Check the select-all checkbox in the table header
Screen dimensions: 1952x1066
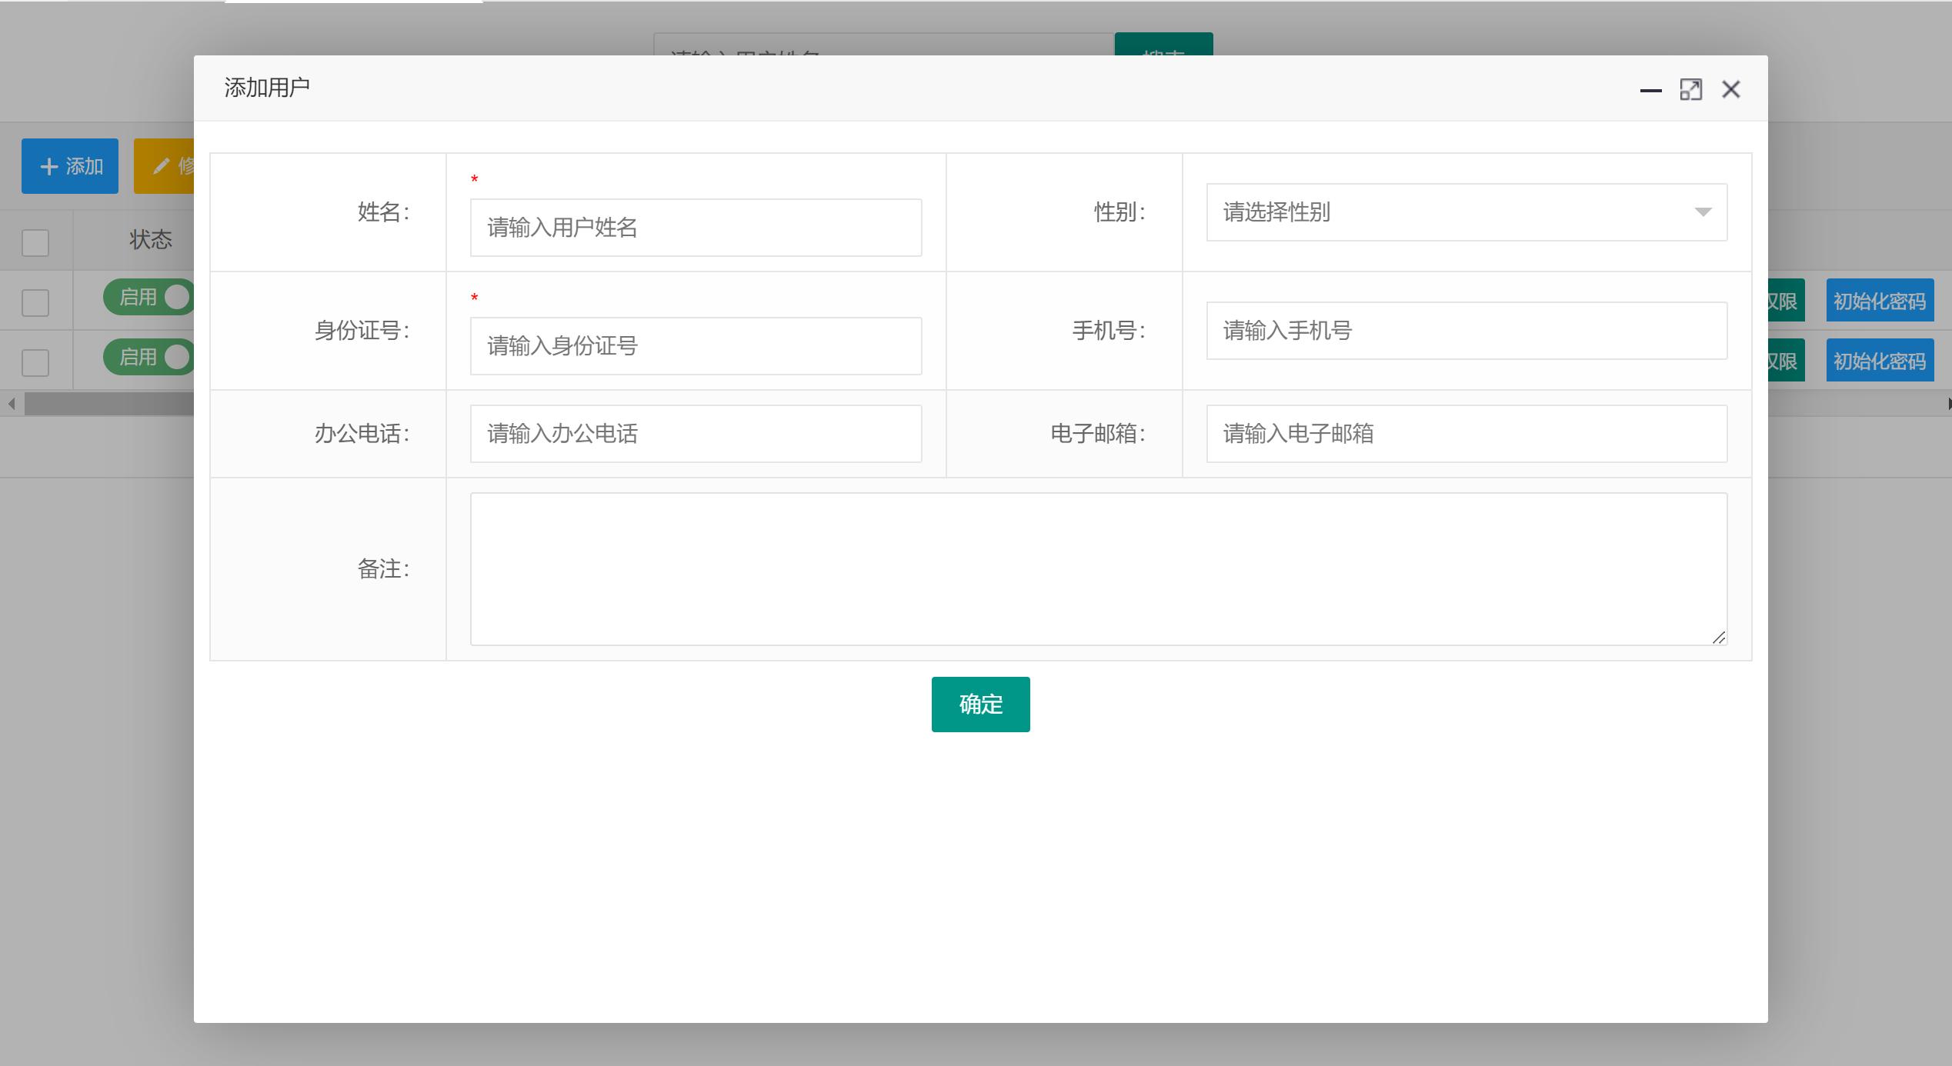35,243
